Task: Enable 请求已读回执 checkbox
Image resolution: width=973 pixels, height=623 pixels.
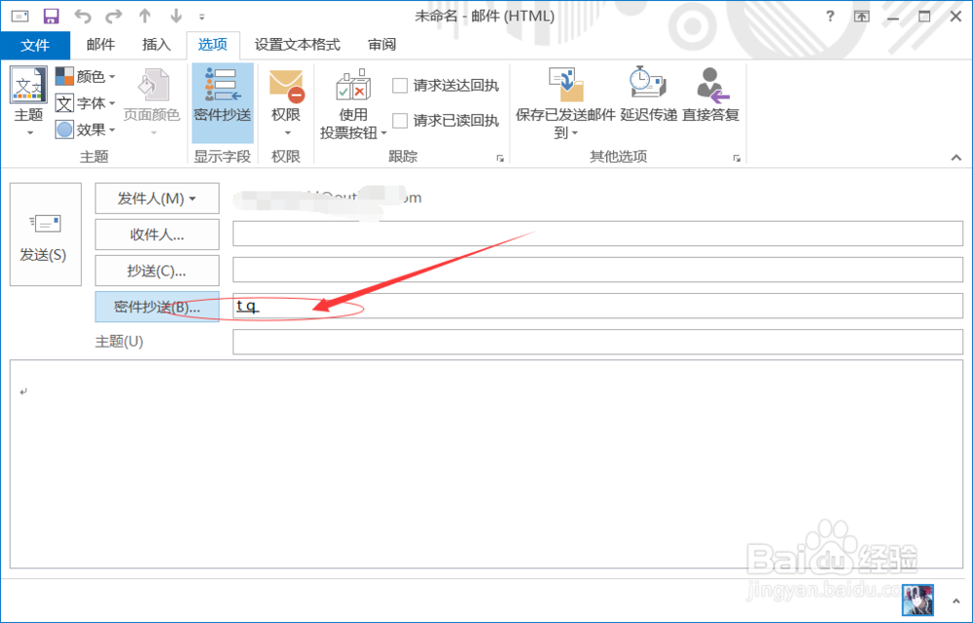Action: coord(400,121)
